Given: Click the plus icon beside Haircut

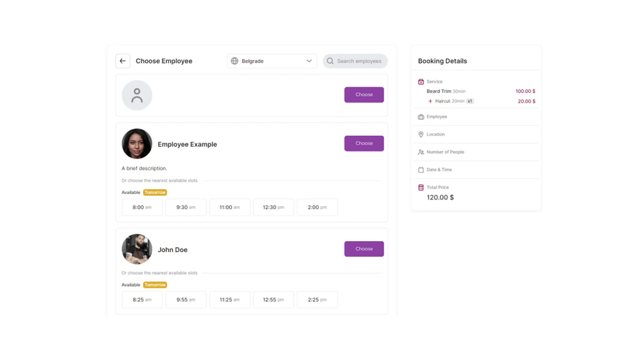Looking at the screenshot, I should pos(430,101).
